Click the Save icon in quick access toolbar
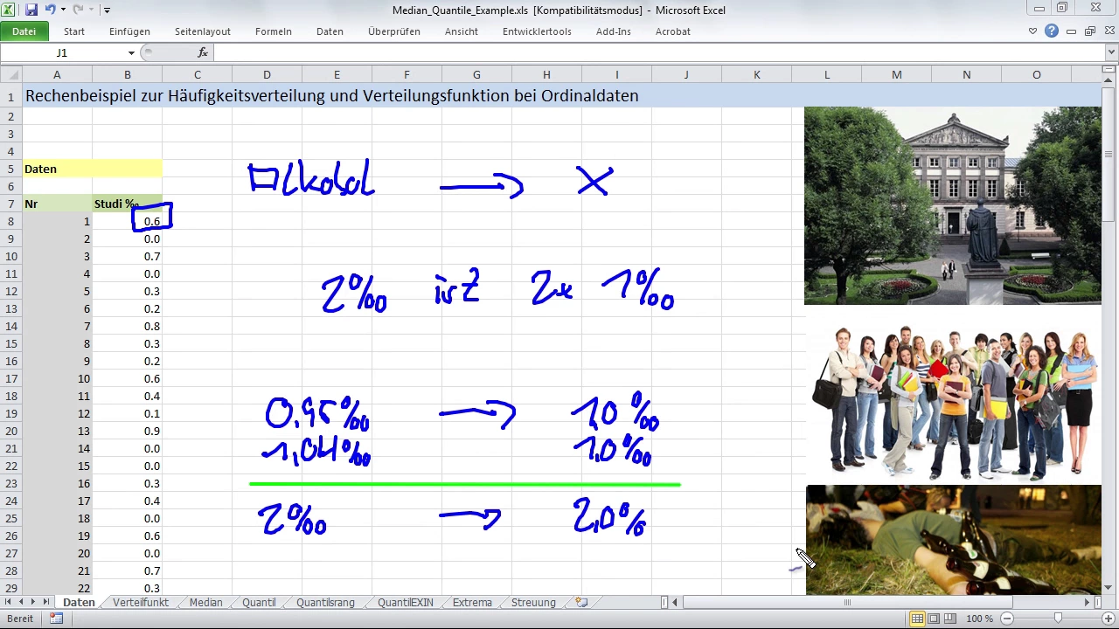Image resolution: width=1119 pixels, height=629 pixels. click(x=31, y=10)
